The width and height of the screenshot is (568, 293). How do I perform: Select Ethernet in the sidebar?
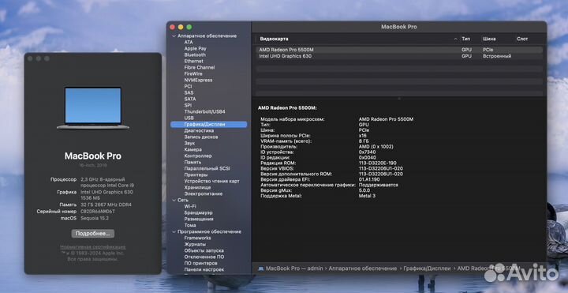(193, 62)
